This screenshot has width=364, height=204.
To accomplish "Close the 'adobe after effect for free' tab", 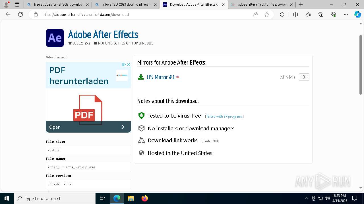I will (291, 5).
